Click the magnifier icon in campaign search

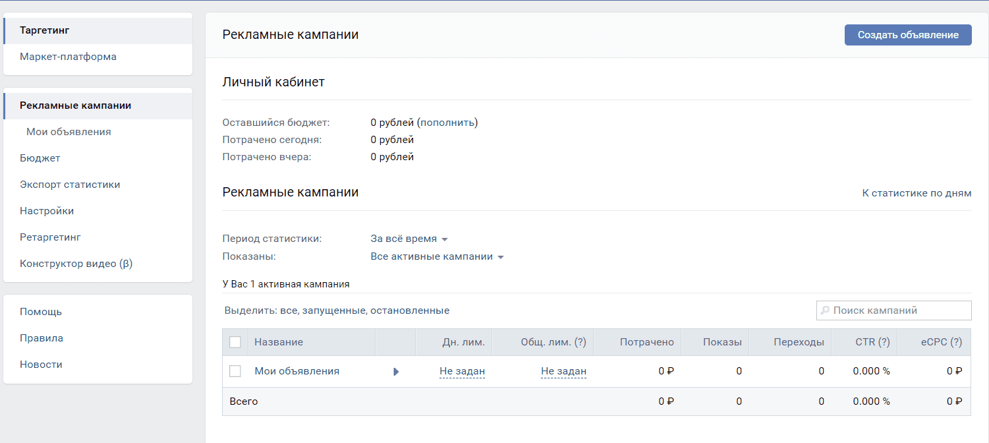[825, 310]
